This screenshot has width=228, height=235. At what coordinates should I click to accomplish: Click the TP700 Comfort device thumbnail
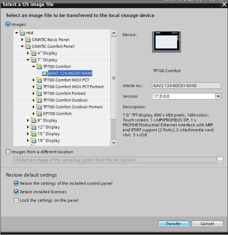pyautogui.click(x=166, y=42)
